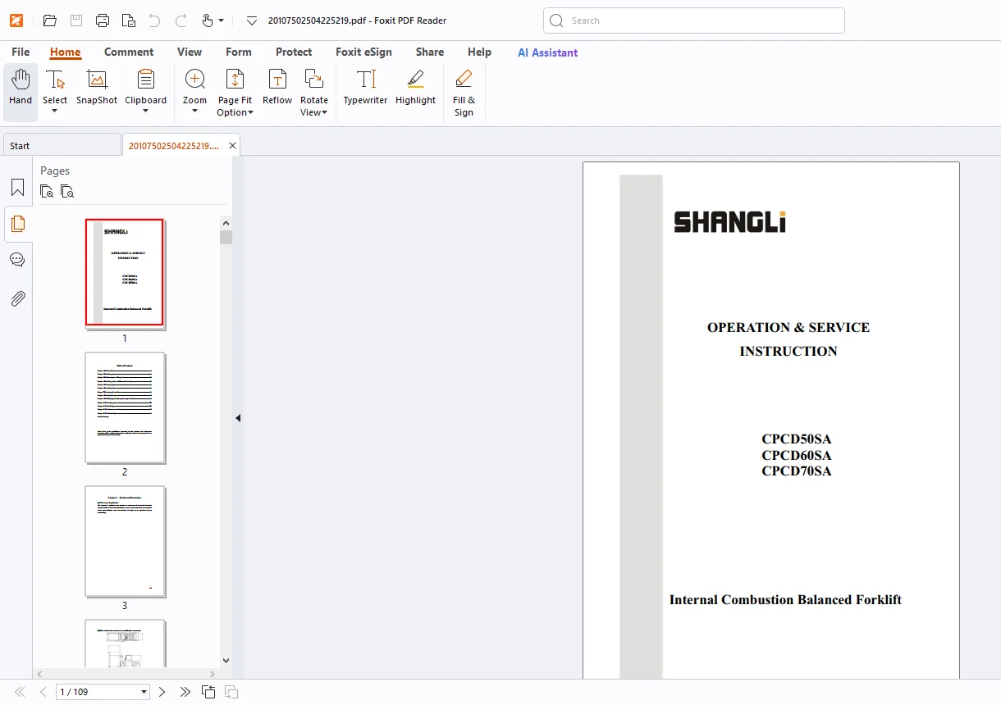Expand the Select tool dropdown arrow

55,111
